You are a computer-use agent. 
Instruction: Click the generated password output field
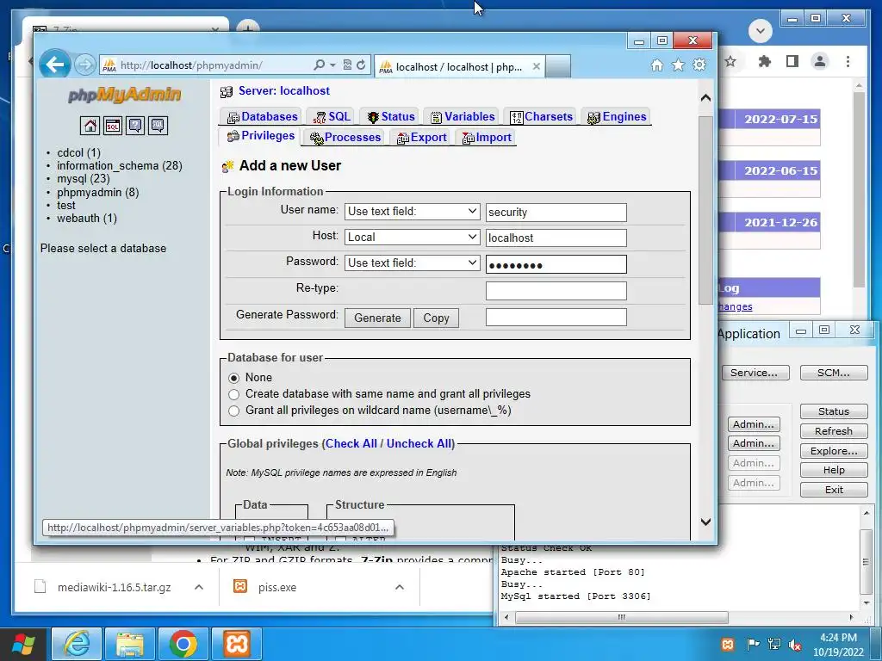click(x=556, y=317)
